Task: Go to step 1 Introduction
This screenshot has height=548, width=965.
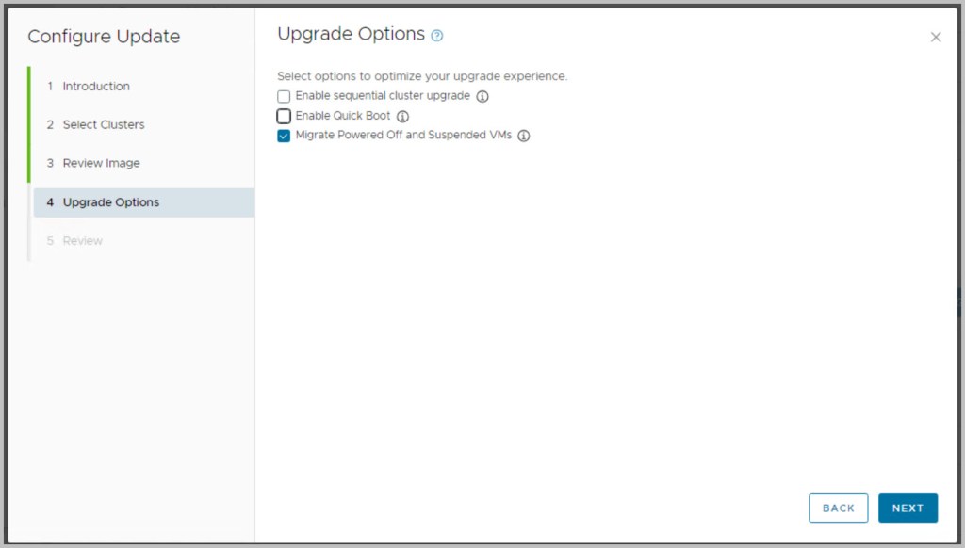Action: pos(96,87)
